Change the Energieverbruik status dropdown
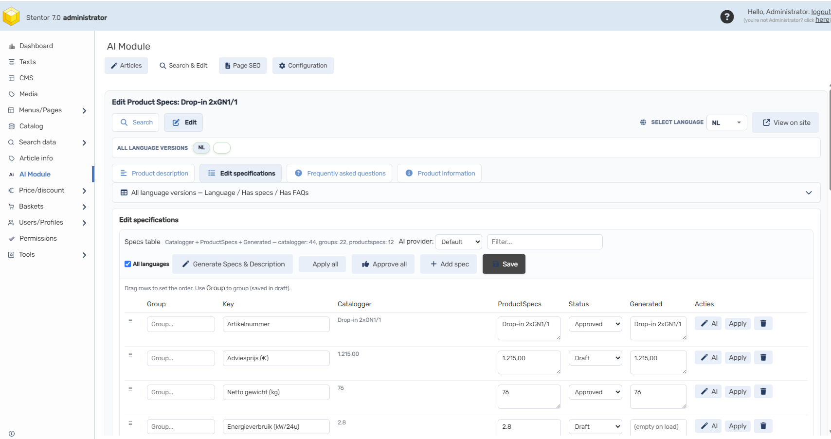Screen dimensions: 831x439 pos(596,427)
